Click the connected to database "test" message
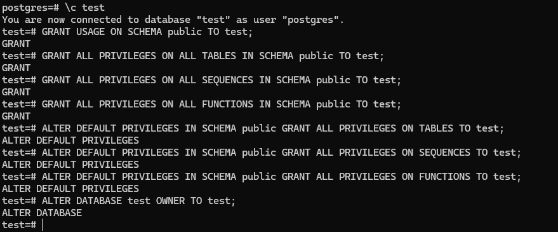The width and height of the screenshot is (558, 232). (x=173, y=20)
